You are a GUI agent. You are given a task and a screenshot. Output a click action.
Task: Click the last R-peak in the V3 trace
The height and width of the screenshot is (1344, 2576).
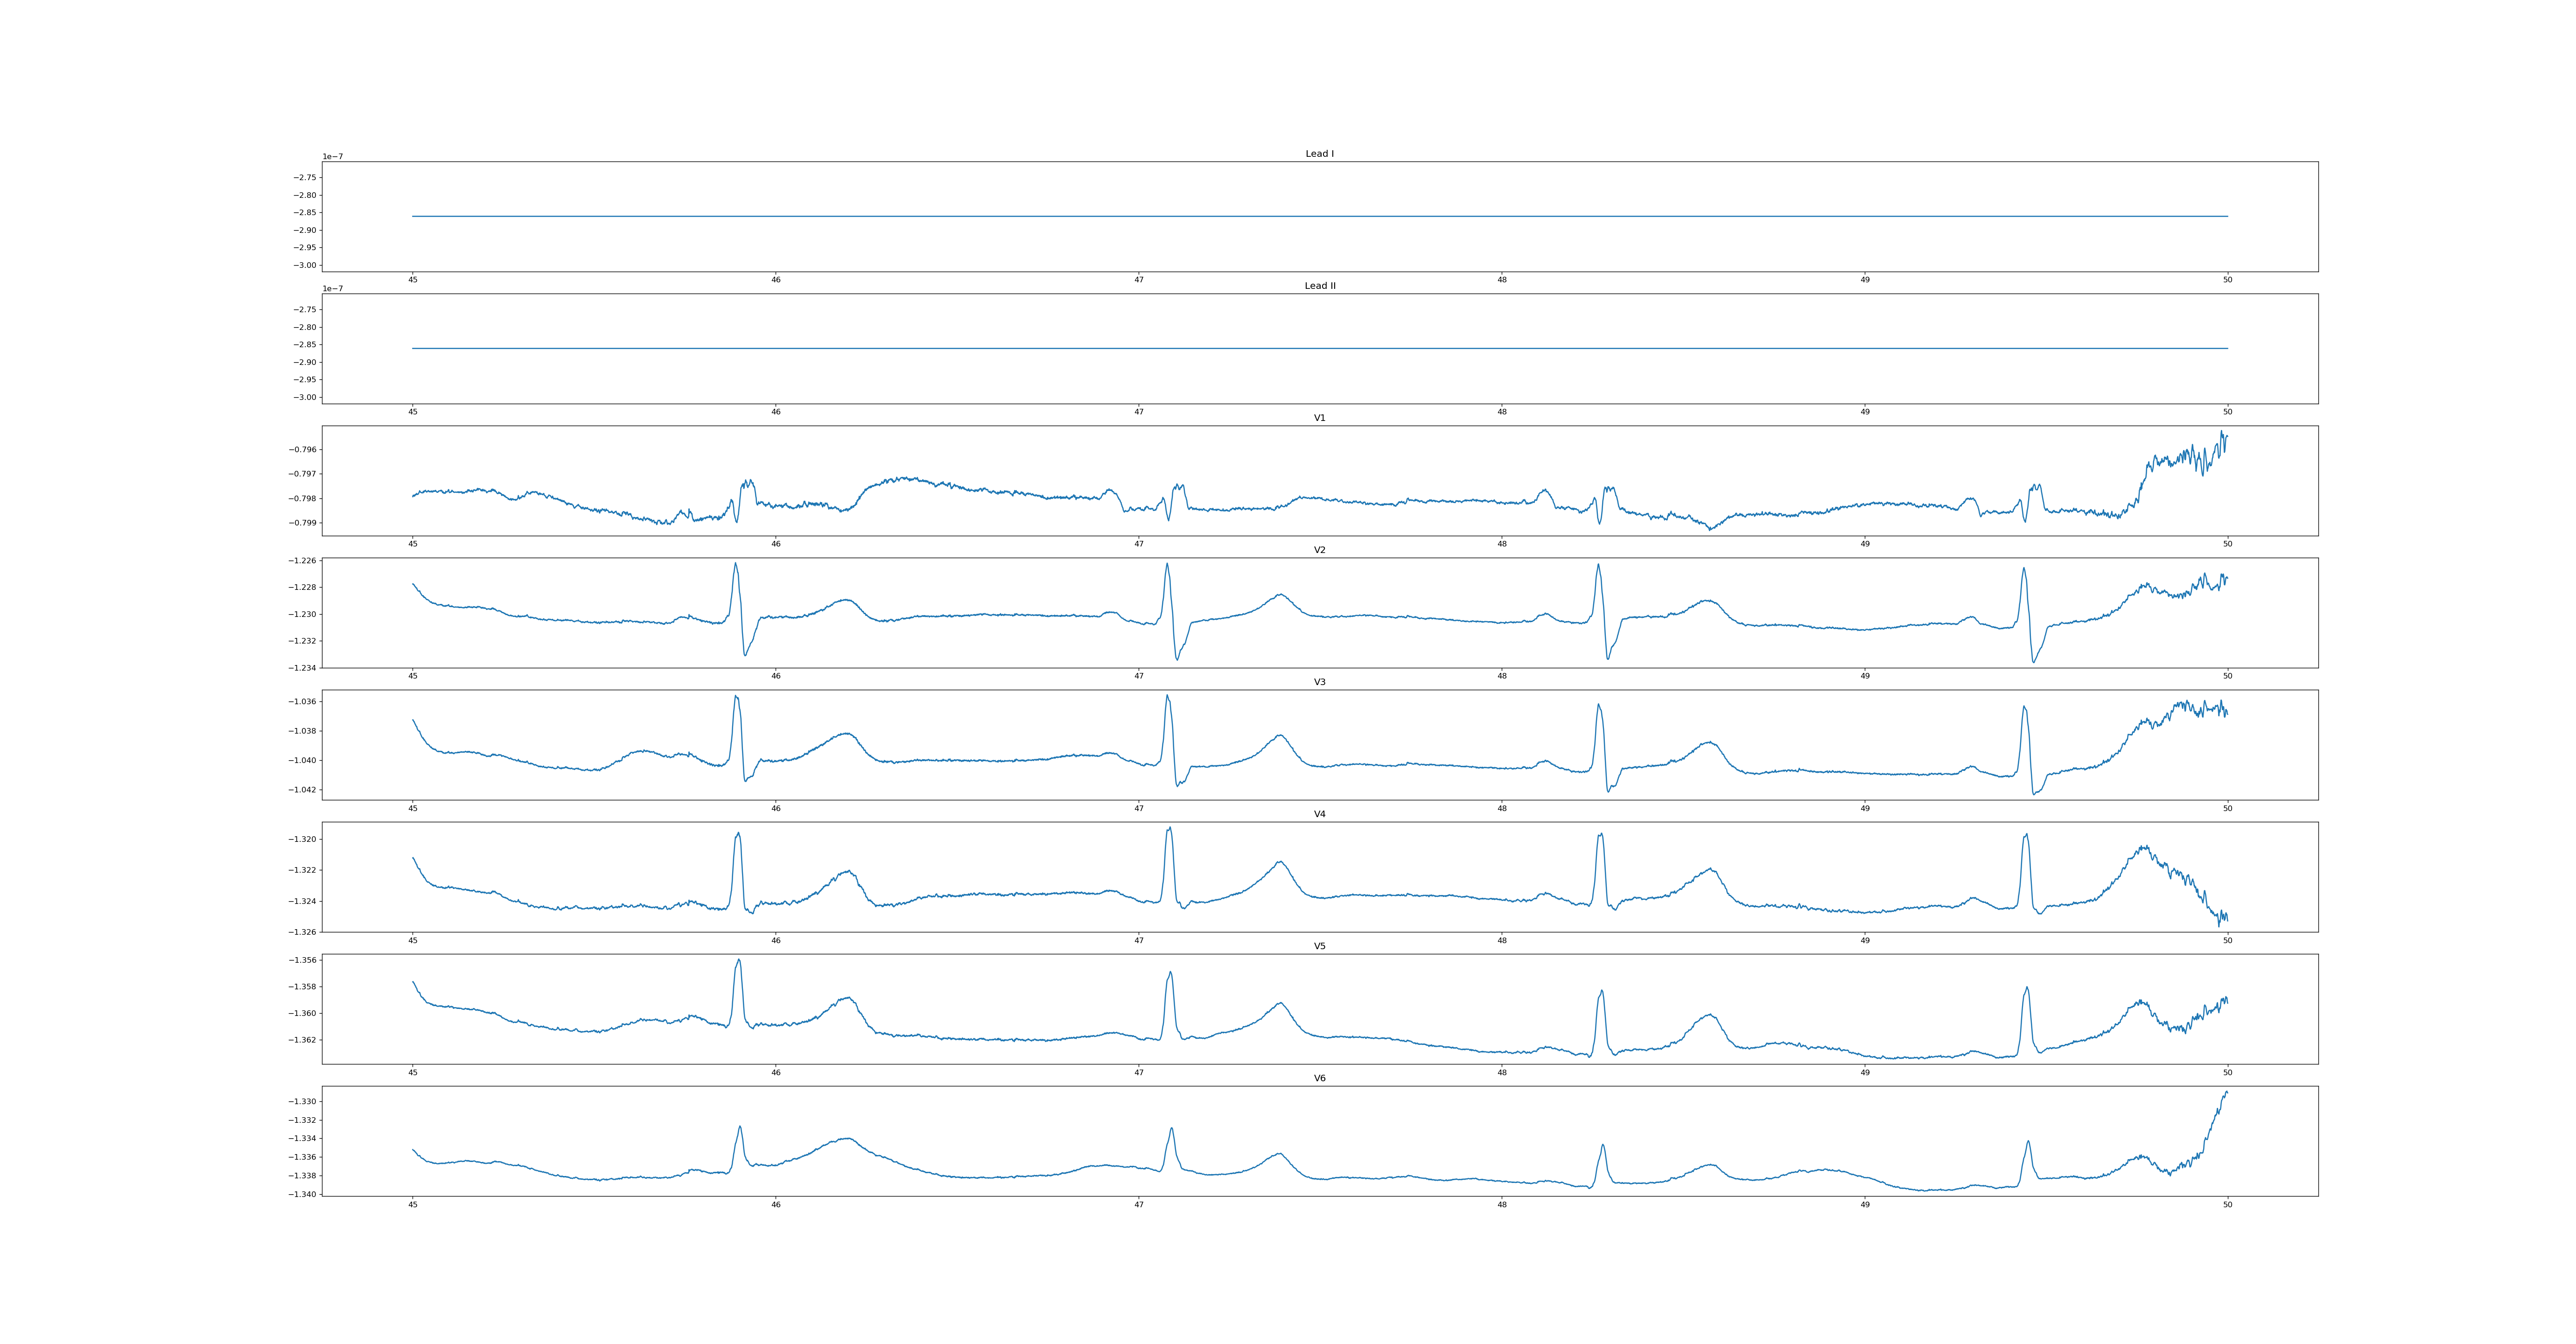pos(2024,708)
